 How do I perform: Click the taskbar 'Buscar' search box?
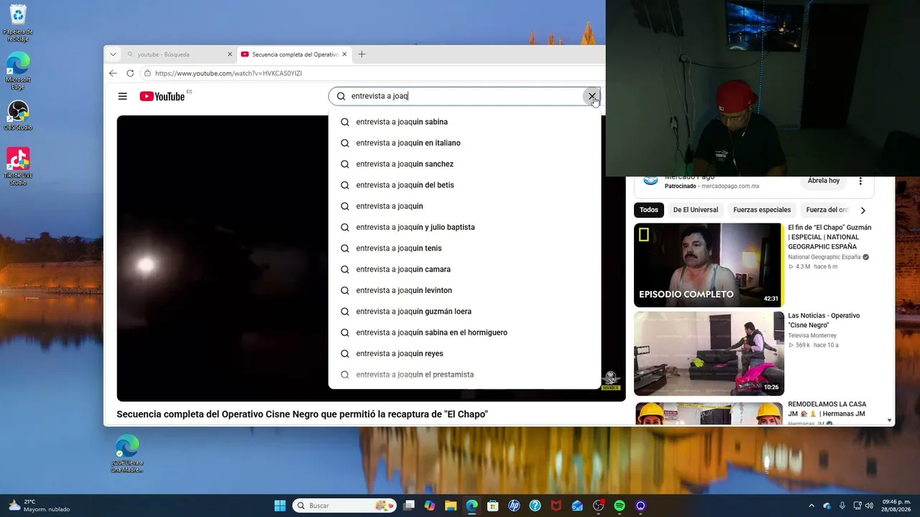pyautogui.click(x=344, y=506)
